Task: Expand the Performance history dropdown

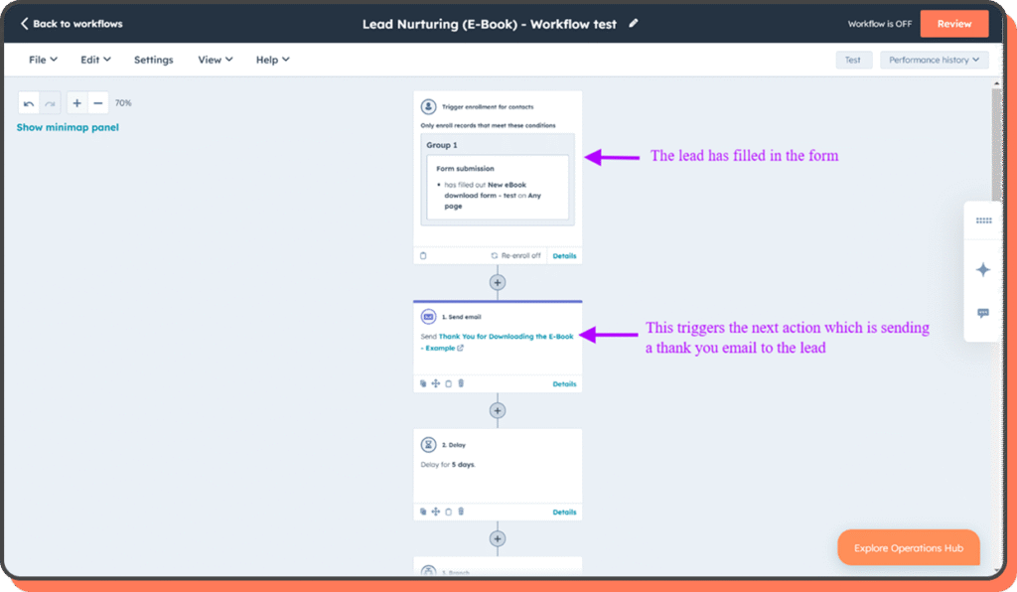Action: coord(934,60)
